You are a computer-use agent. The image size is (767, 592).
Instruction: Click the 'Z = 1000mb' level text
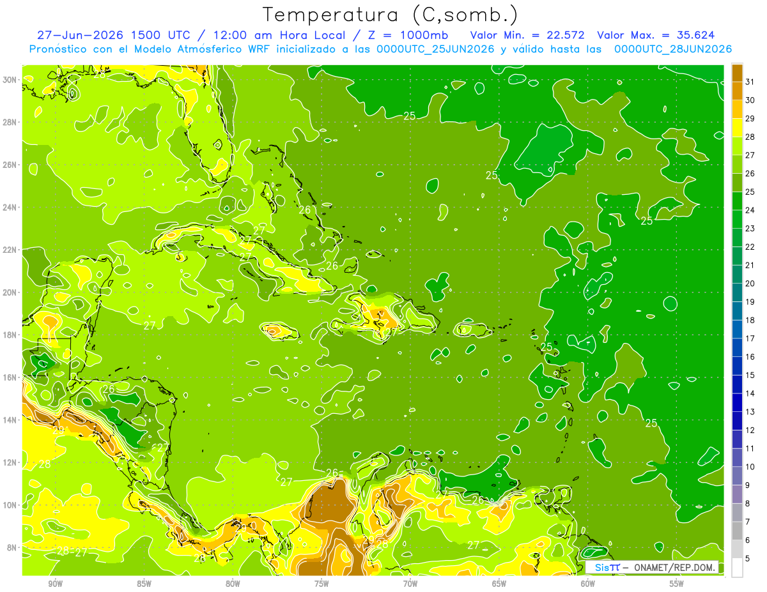point(407,35)
